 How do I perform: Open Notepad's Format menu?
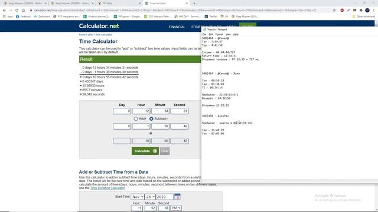(219, 34)
